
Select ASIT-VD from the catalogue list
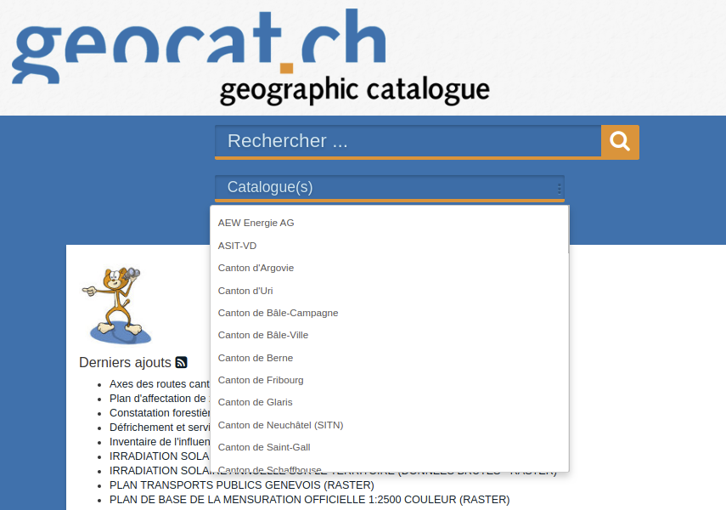(x=237, y=246)
